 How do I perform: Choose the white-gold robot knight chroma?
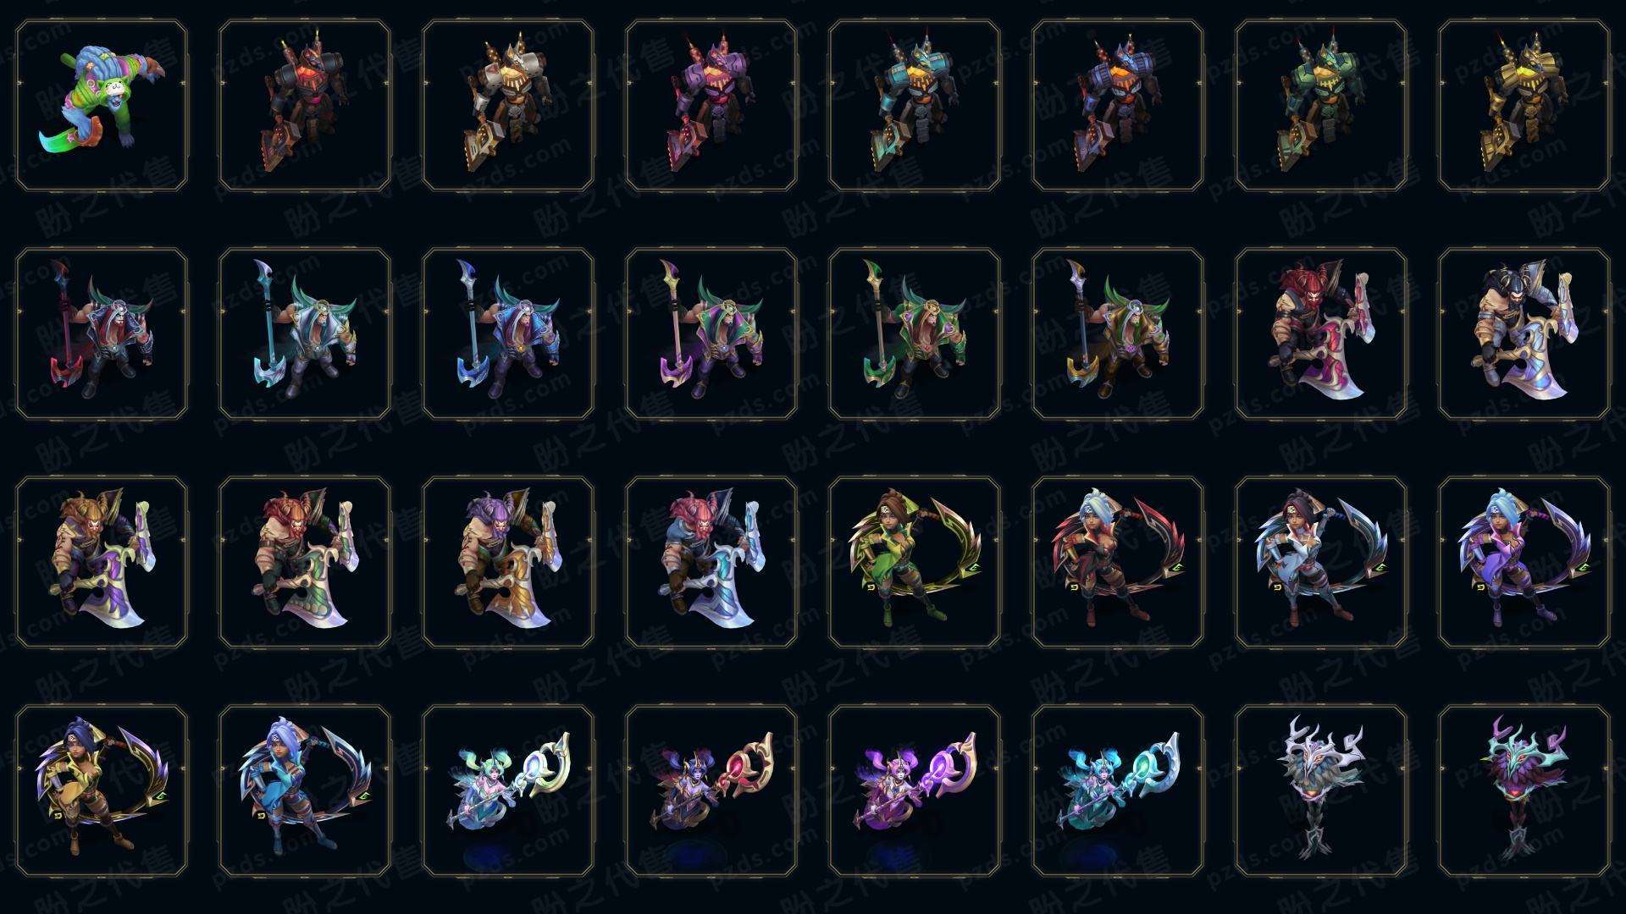pyautogui.click(x=508, y=106)
